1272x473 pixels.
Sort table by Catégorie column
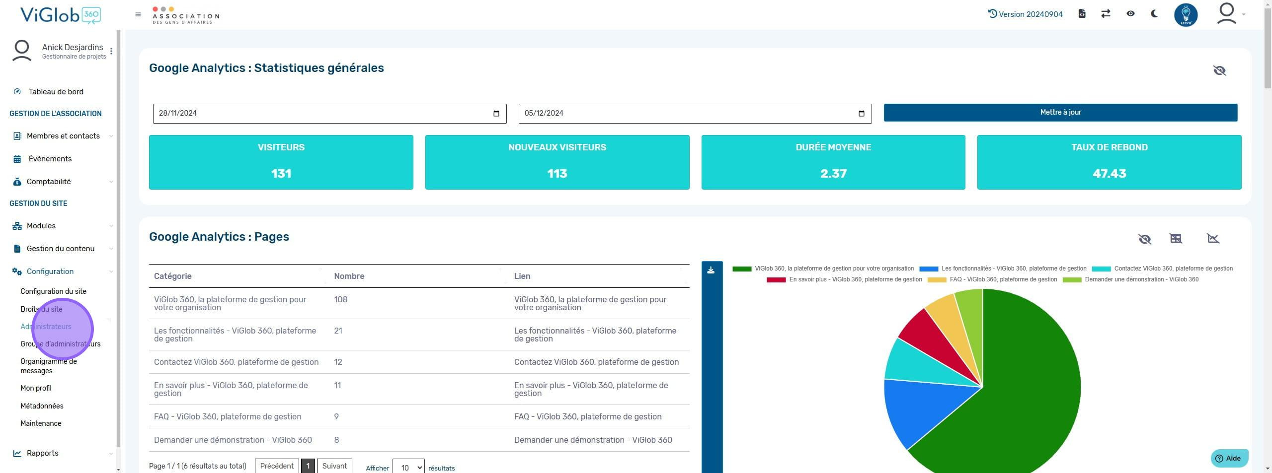pyautogui.click(x=239, y=276)
